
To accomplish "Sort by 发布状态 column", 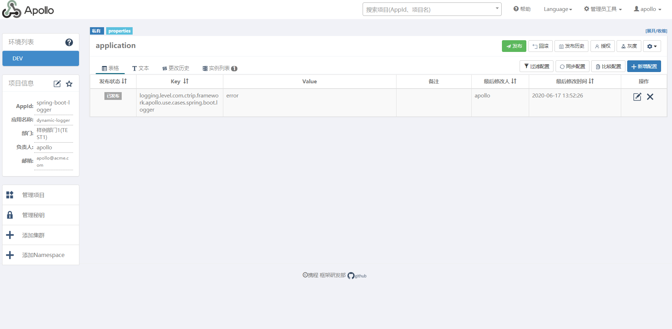I will [x=124, y=81].
